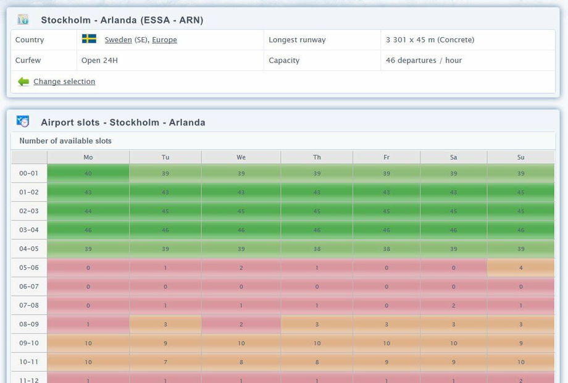Open the Sweden country link
The image size is (568, 383).
[x=118, y=40]
